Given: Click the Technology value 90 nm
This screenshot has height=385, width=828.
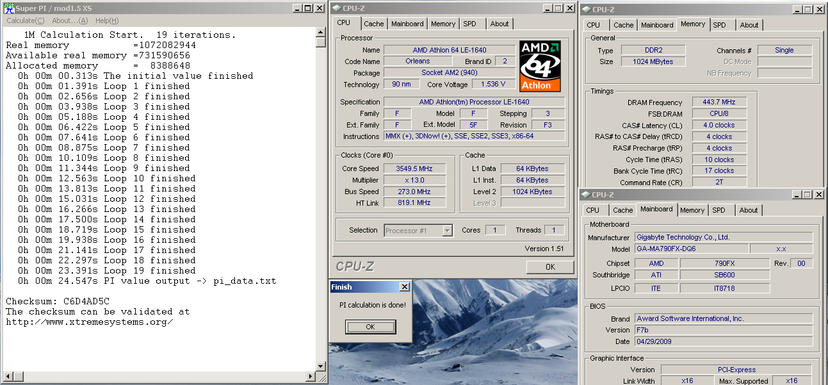Looking at the screenshot, I should pos(402,85).
